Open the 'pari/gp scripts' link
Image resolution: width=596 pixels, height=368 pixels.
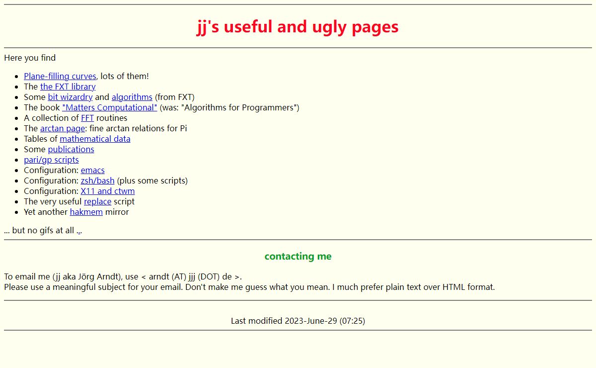51,160
